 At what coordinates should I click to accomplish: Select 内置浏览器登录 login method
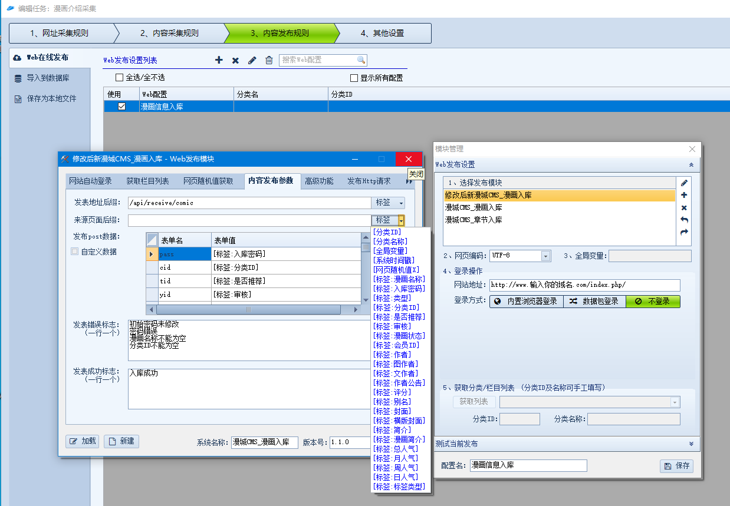(526, 301)
